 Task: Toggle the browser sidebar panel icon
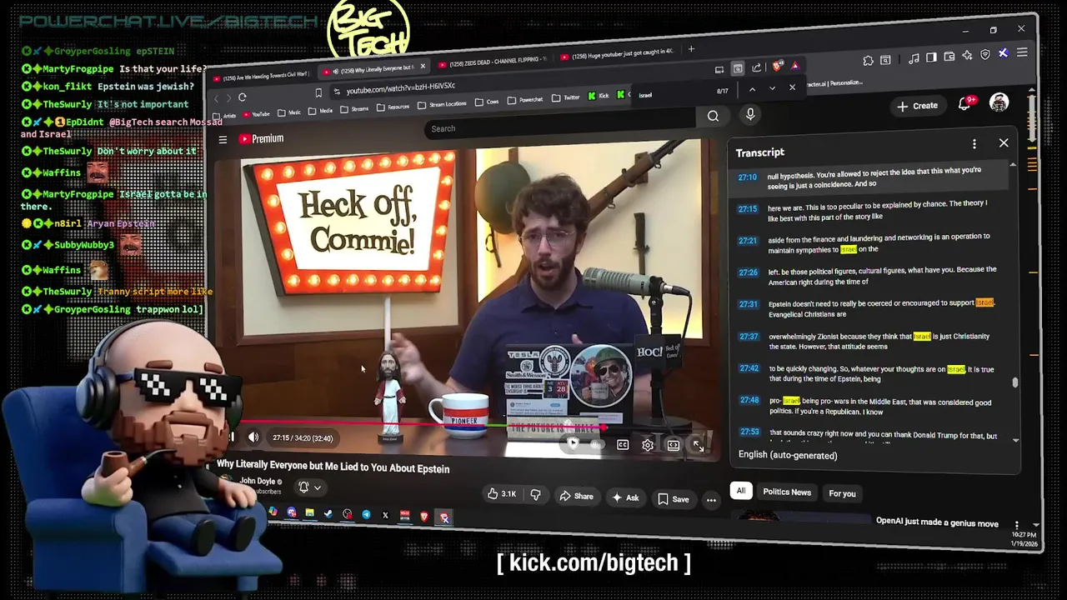point(931,57)
